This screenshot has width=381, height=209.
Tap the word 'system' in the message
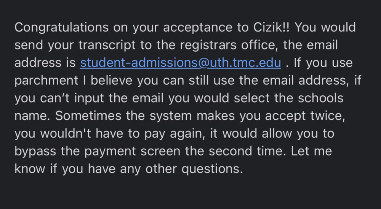171,116
